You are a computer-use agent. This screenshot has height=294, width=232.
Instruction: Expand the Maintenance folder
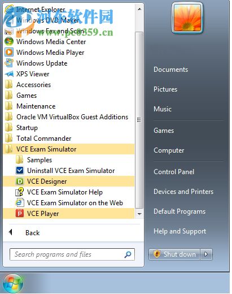(x=69, y=106)
